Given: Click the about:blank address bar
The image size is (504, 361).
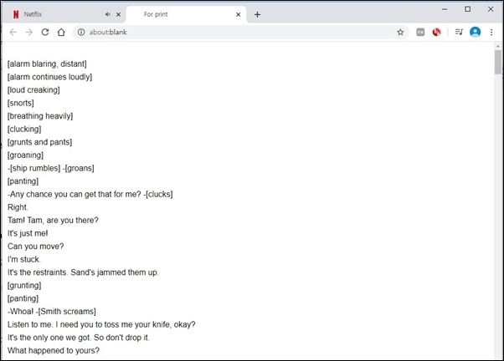Looking at the screenshot, I should coord(239,32).
